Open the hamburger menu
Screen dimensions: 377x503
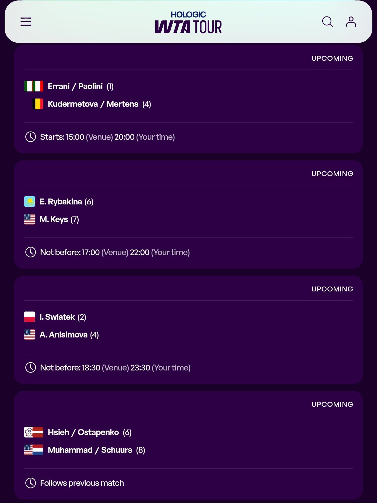coord(26,22)
